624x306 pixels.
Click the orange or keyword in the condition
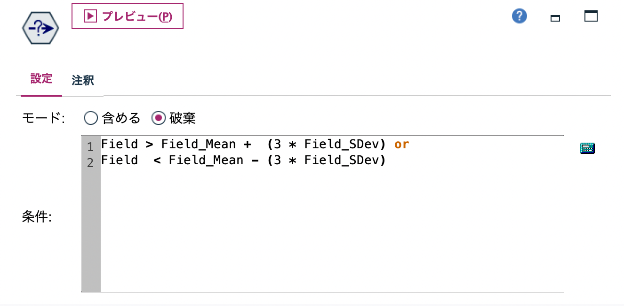tap(400, 144)
